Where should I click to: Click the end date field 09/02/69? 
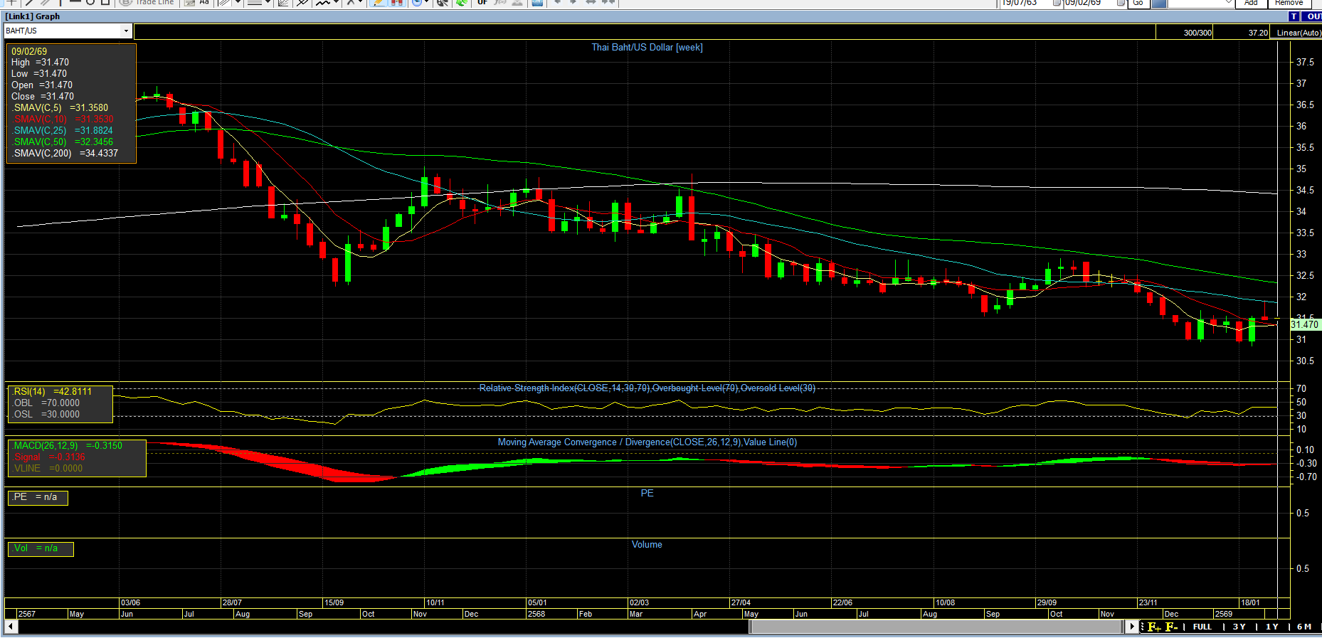coord(1089,3)
